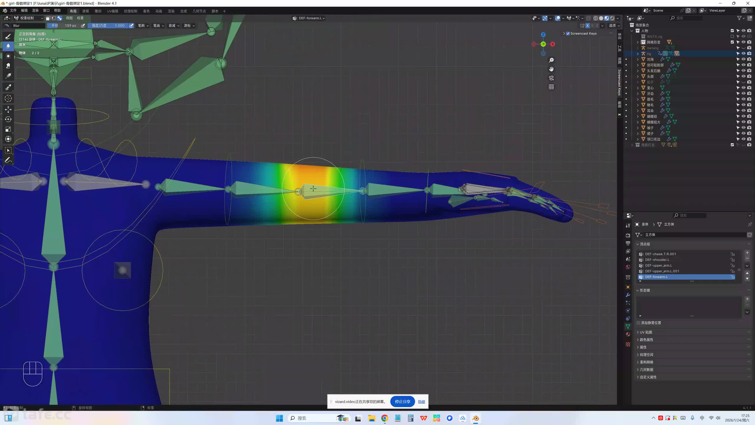This screenshot has width=755, height=425.
Task: Expand the rig item in outliner
Action: (x=637, y=54)
